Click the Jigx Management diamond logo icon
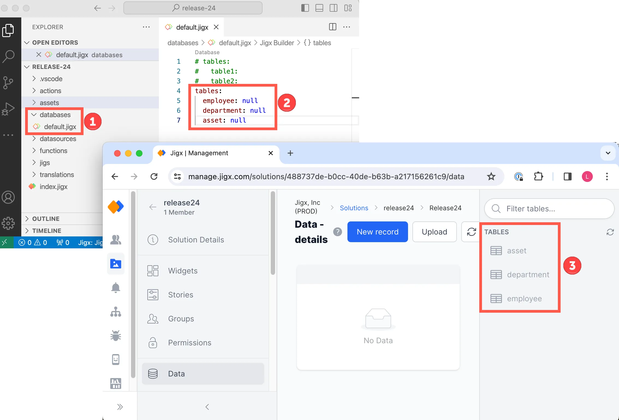This screenshot has width=619, height=420. (x=115, y=206)
